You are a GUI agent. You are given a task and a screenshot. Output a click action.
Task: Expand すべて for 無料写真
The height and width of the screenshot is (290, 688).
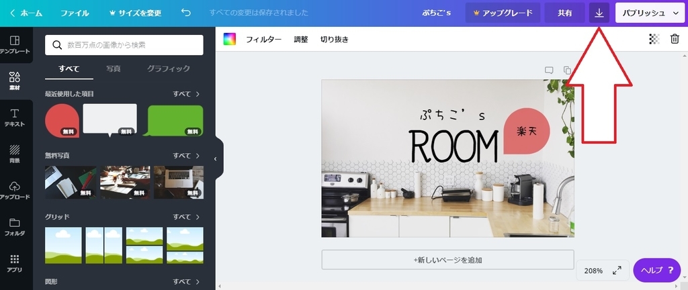pyautogui.click(x=187, y=156)
